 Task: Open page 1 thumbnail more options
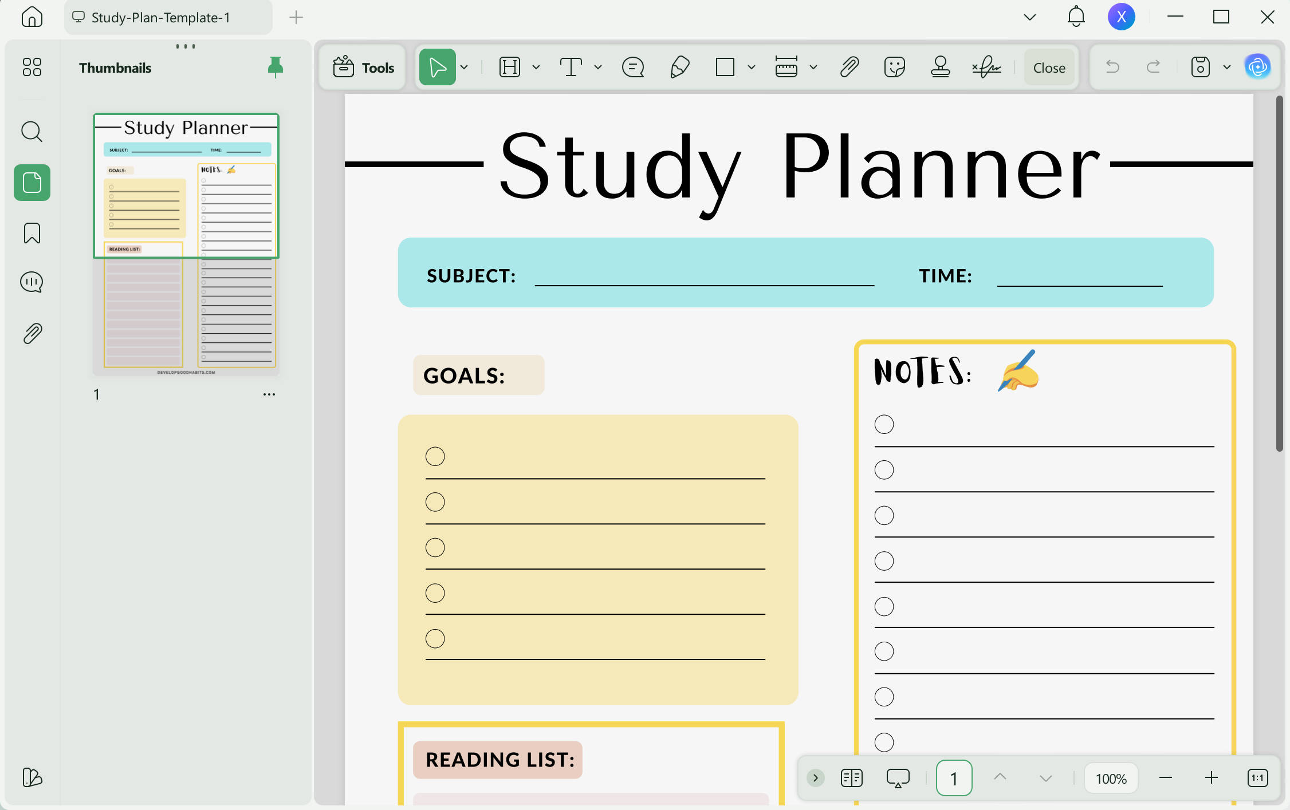tap(269, 394)
